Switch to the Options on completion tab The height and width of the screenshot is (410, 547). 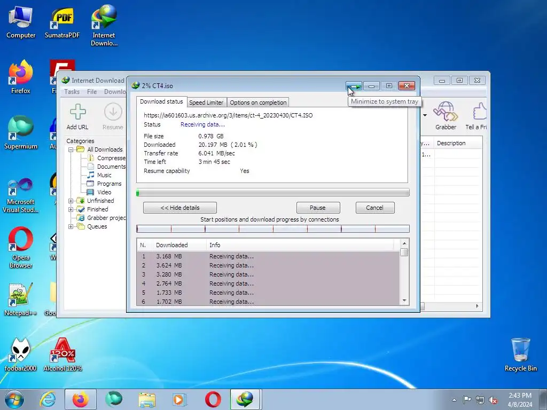[x=258, y=102]
